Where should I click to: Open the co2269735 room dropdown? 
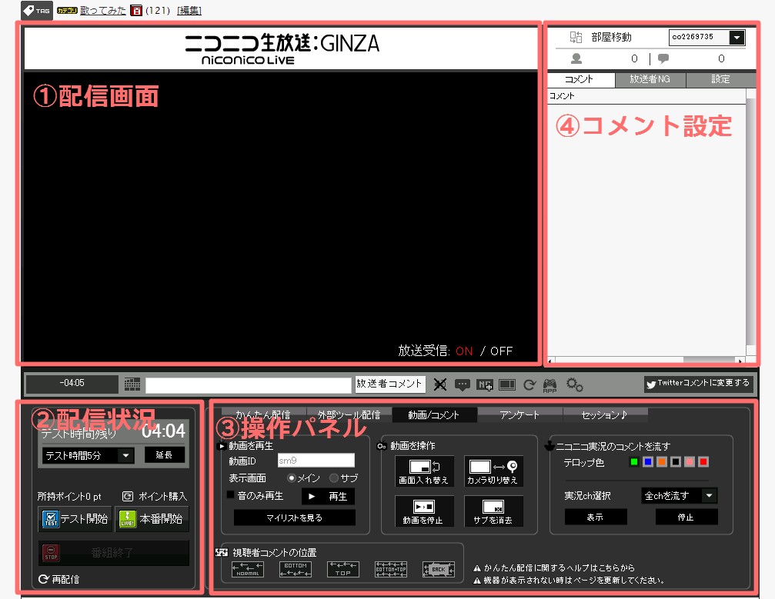coord(737,37)
